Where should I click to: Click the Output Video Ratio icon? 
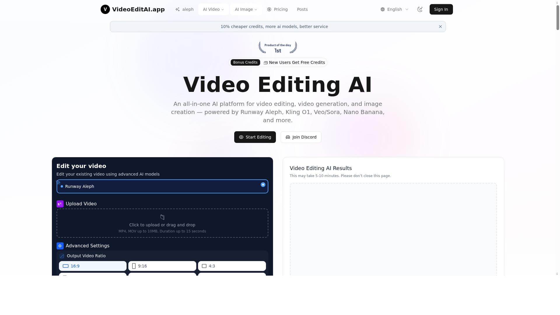pyautogui.click(x=62, y=256)
